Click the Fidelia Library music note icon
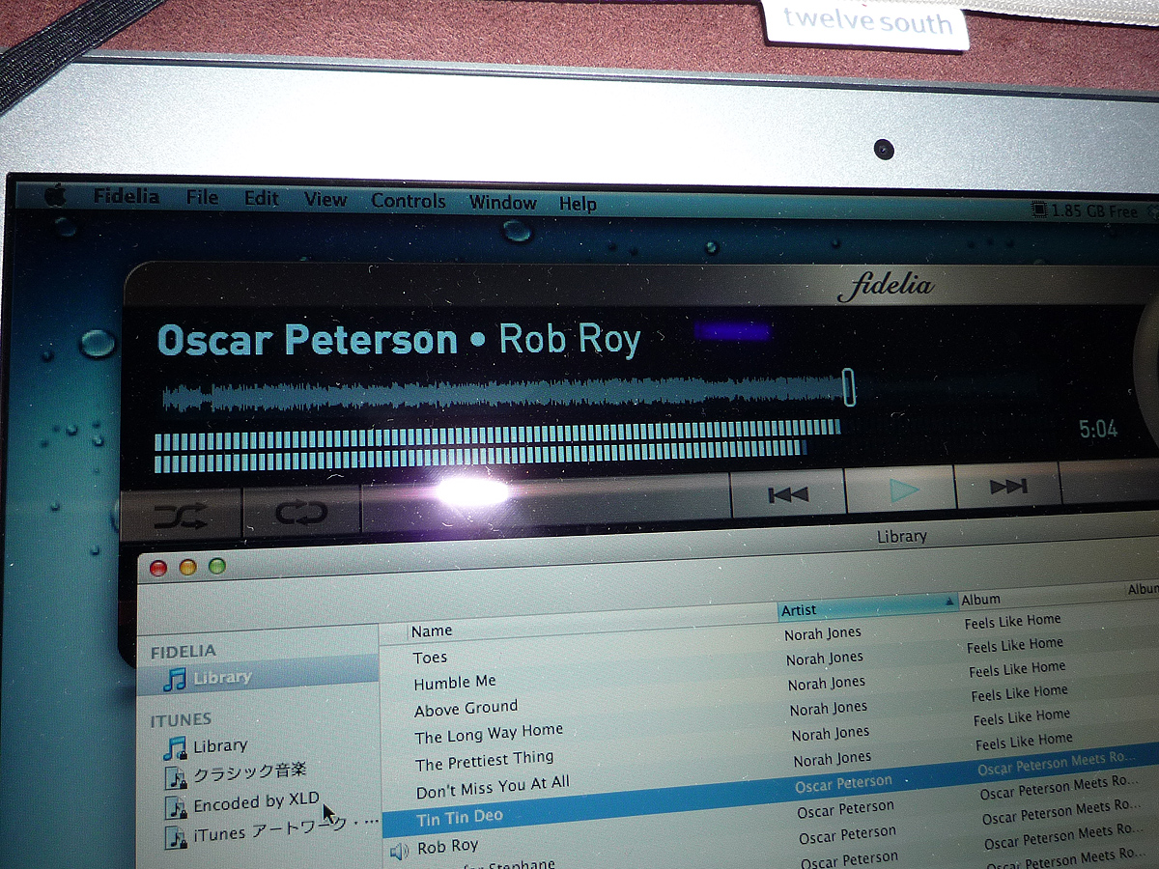This screenshot has width=1159, height=869. [175, 678]
